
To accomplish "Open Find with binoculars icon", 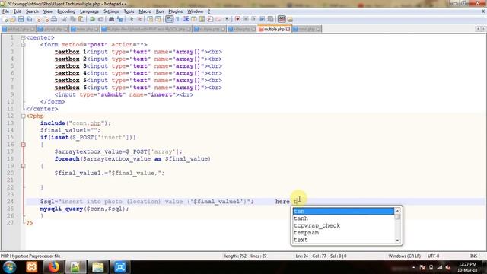I will (111, 19).
